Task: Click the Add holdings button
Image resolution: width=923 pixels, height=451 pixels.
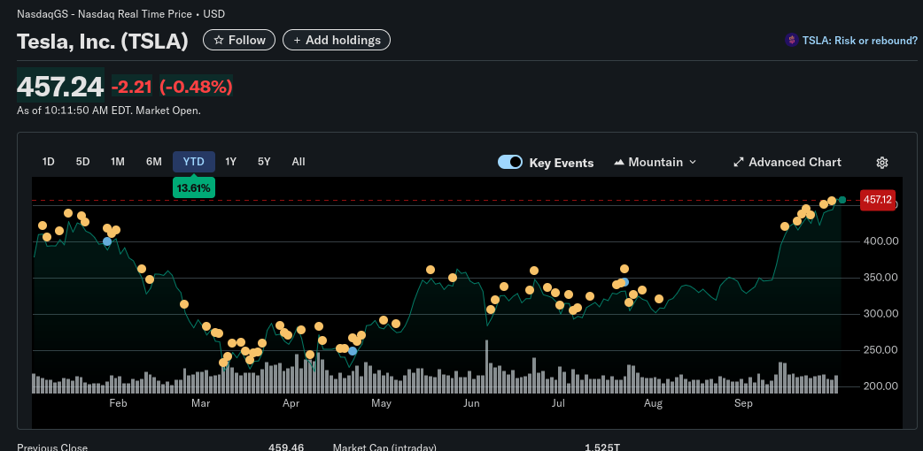Action: [x=336, y=40]
